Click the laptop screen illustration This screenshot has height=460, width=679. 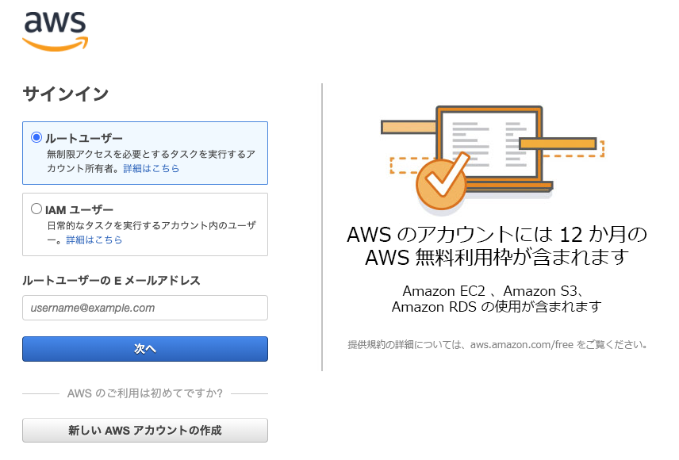(489, 144)
